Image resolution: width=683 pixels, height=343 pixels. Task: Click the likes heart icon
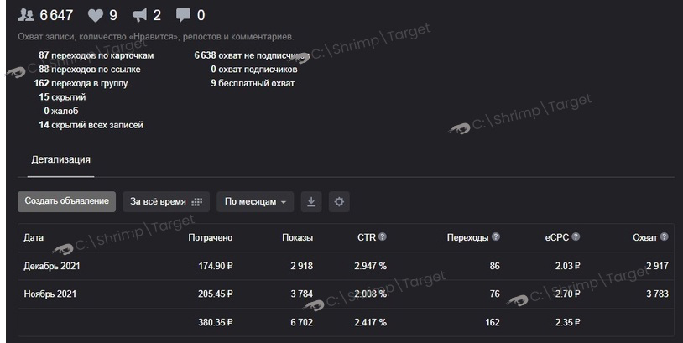[x=96, y=16]
